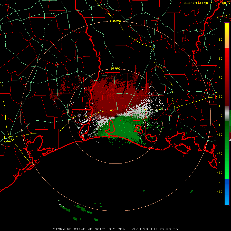Click the 60 value on the color scale
The image size is (231, 231).
(220, 59)
